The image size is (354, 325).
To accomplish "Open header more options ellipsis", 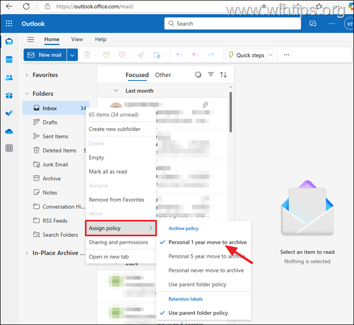I will click(332, 23).
